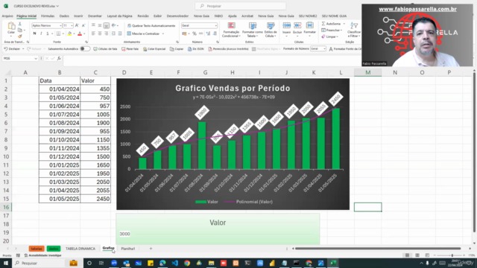Click Quebrar Texto Automaticamente button

click(x=151, y=26)
